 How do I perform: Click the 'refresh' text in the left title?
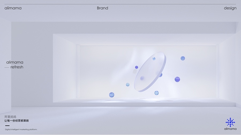(17, 67)
